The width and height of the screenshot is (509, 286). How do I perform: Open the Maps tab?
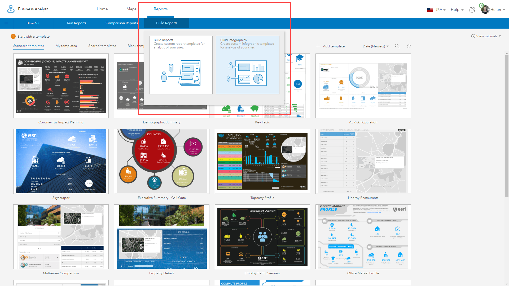click(131, 9)
